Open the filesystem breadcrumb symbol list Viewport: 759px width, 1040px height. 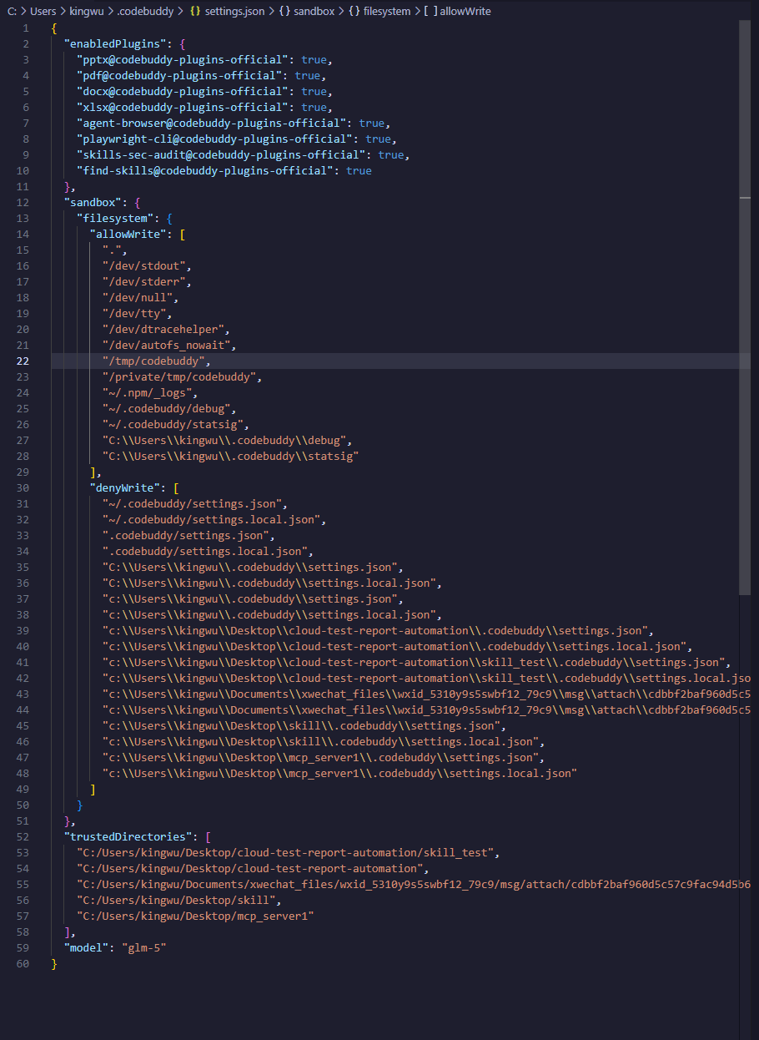click(387, 12)
